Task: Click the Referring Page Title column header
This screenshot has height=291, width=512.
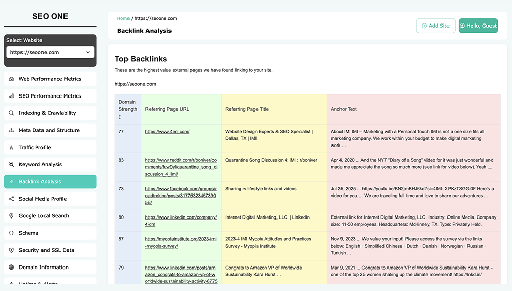Action: point(247,109)
